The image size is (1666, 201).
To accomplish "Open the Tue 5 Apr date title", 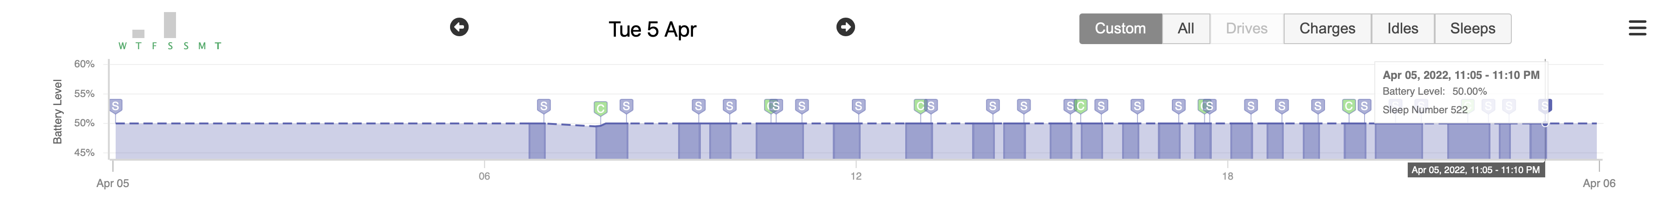I will pyautogui.click(x=652, y=30).
